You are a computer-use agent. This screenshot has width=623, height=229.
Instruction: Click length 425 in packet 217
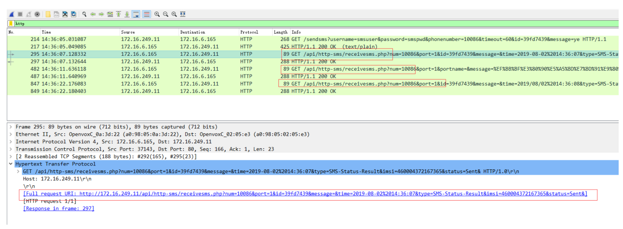click(x=284, y=47)
